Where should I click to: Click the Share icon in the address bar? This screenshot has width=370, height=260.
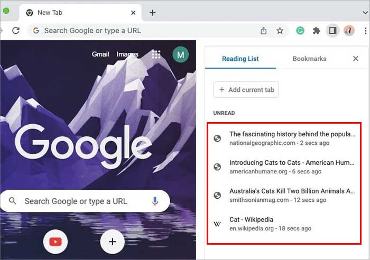pyautogui.click(x=264, y=31)
